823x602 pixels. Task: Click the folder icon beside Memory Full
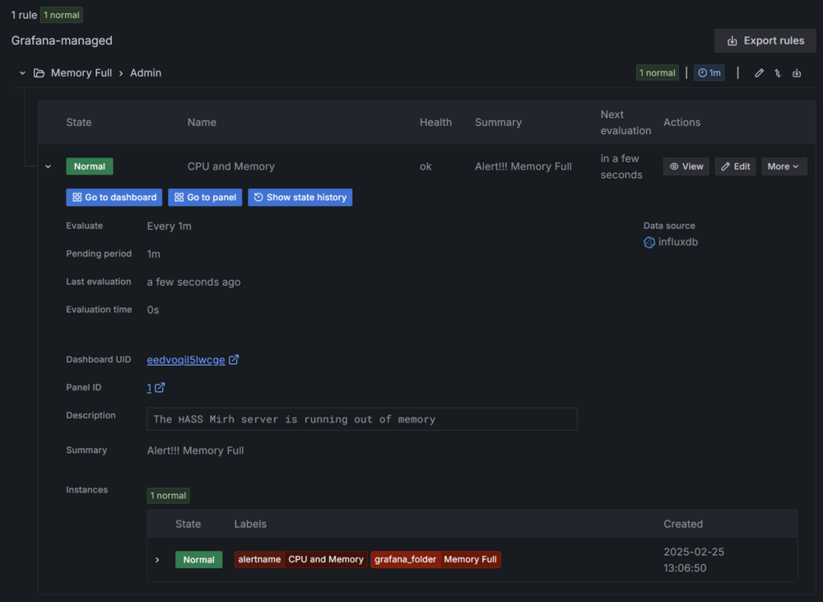(39, 73)
